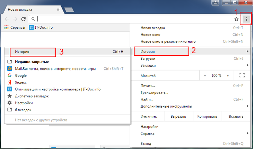Open Новое окно в режиме инкогнито

tap(190, 42)
